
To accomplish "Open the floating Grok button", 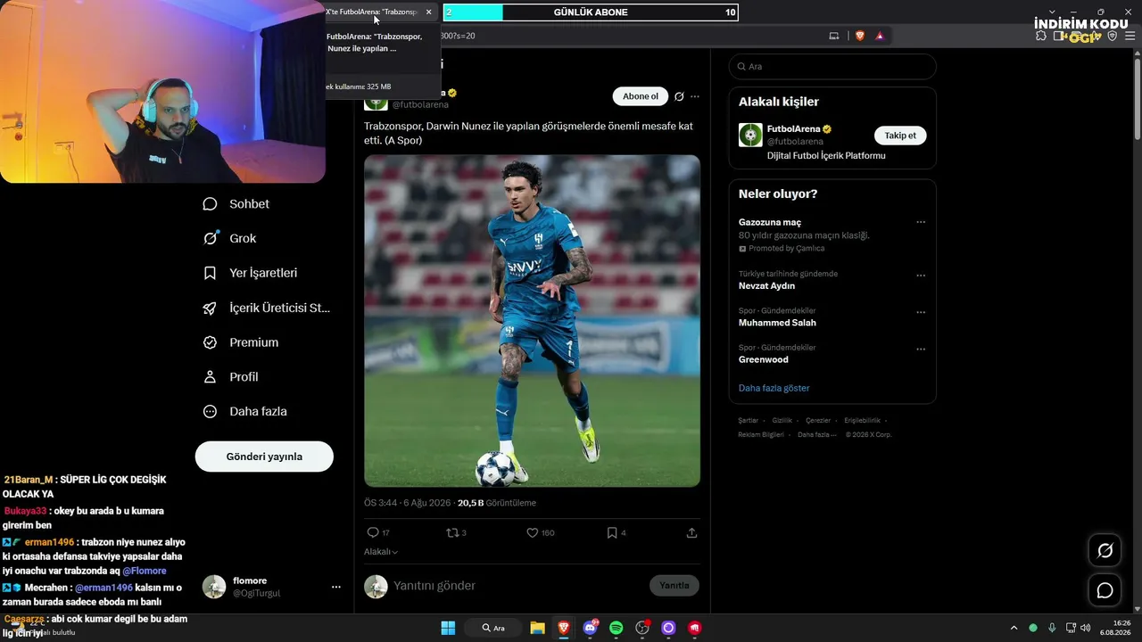I will point(1105,550).
